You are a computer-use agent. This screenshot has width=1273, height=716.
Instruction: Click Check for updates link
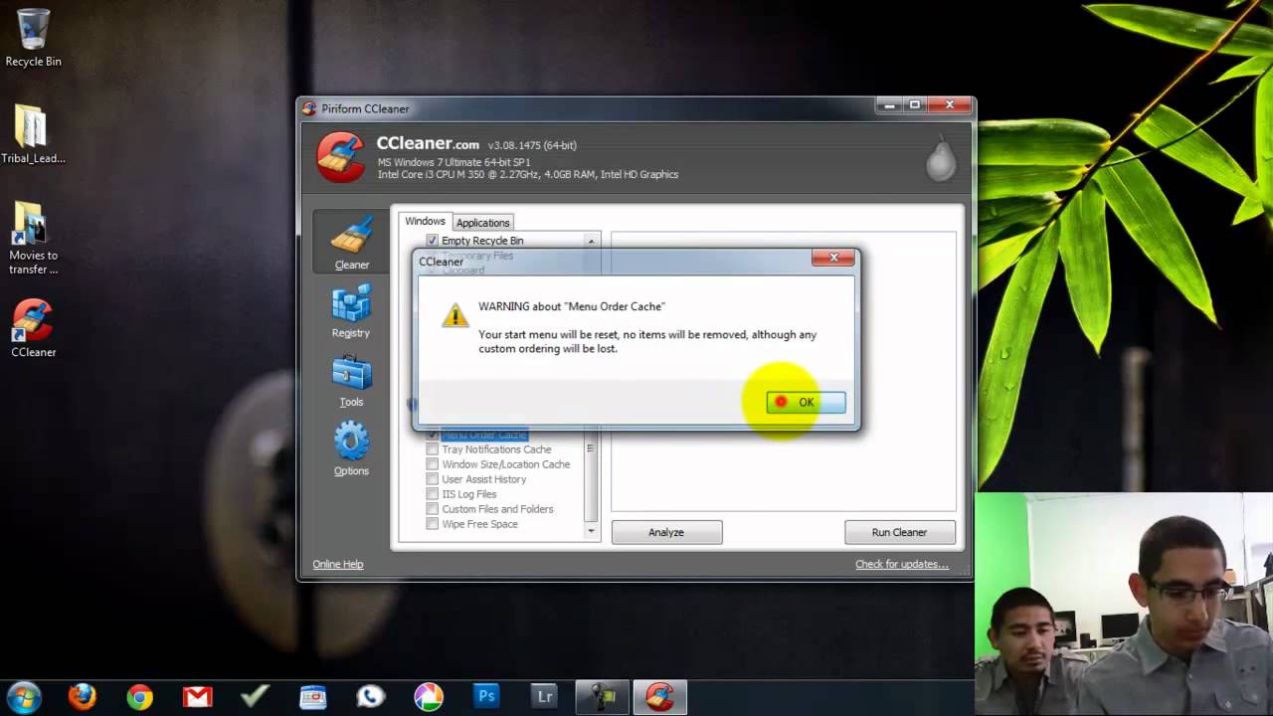tap(902, 564)
